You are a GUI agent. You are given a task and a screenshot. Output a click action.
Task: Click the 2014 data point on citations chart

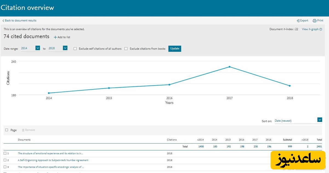(49, 93)
